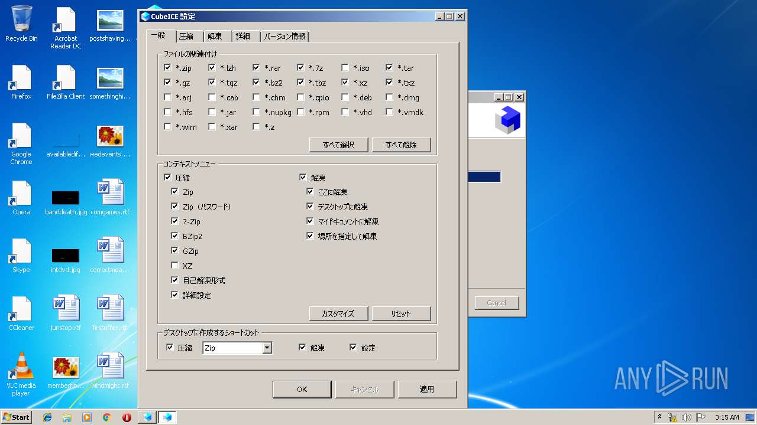Open Internet Explorer from taskbar
Viewport: 757px width, 425px height.
click(47, 417)
